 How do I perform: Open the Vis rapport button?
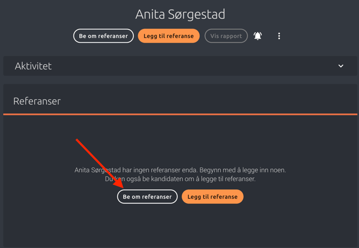coord(226,36)
